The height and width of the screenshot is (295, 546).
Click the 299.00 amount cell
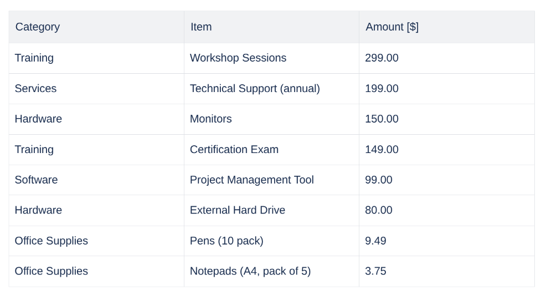[382, 58]
